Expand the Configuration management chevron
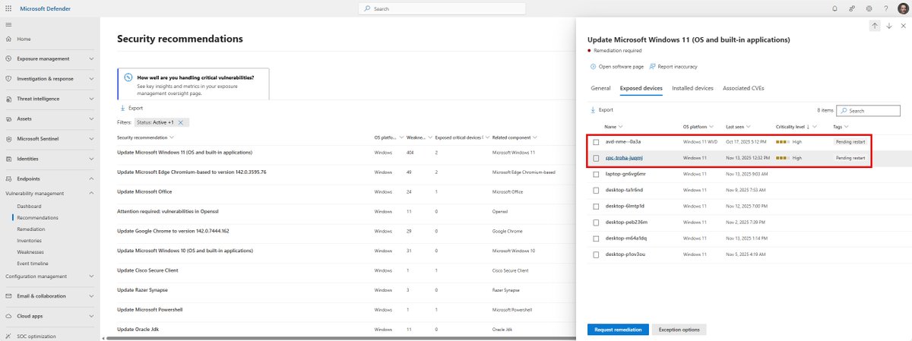912x341 pixels. (91, 276)
